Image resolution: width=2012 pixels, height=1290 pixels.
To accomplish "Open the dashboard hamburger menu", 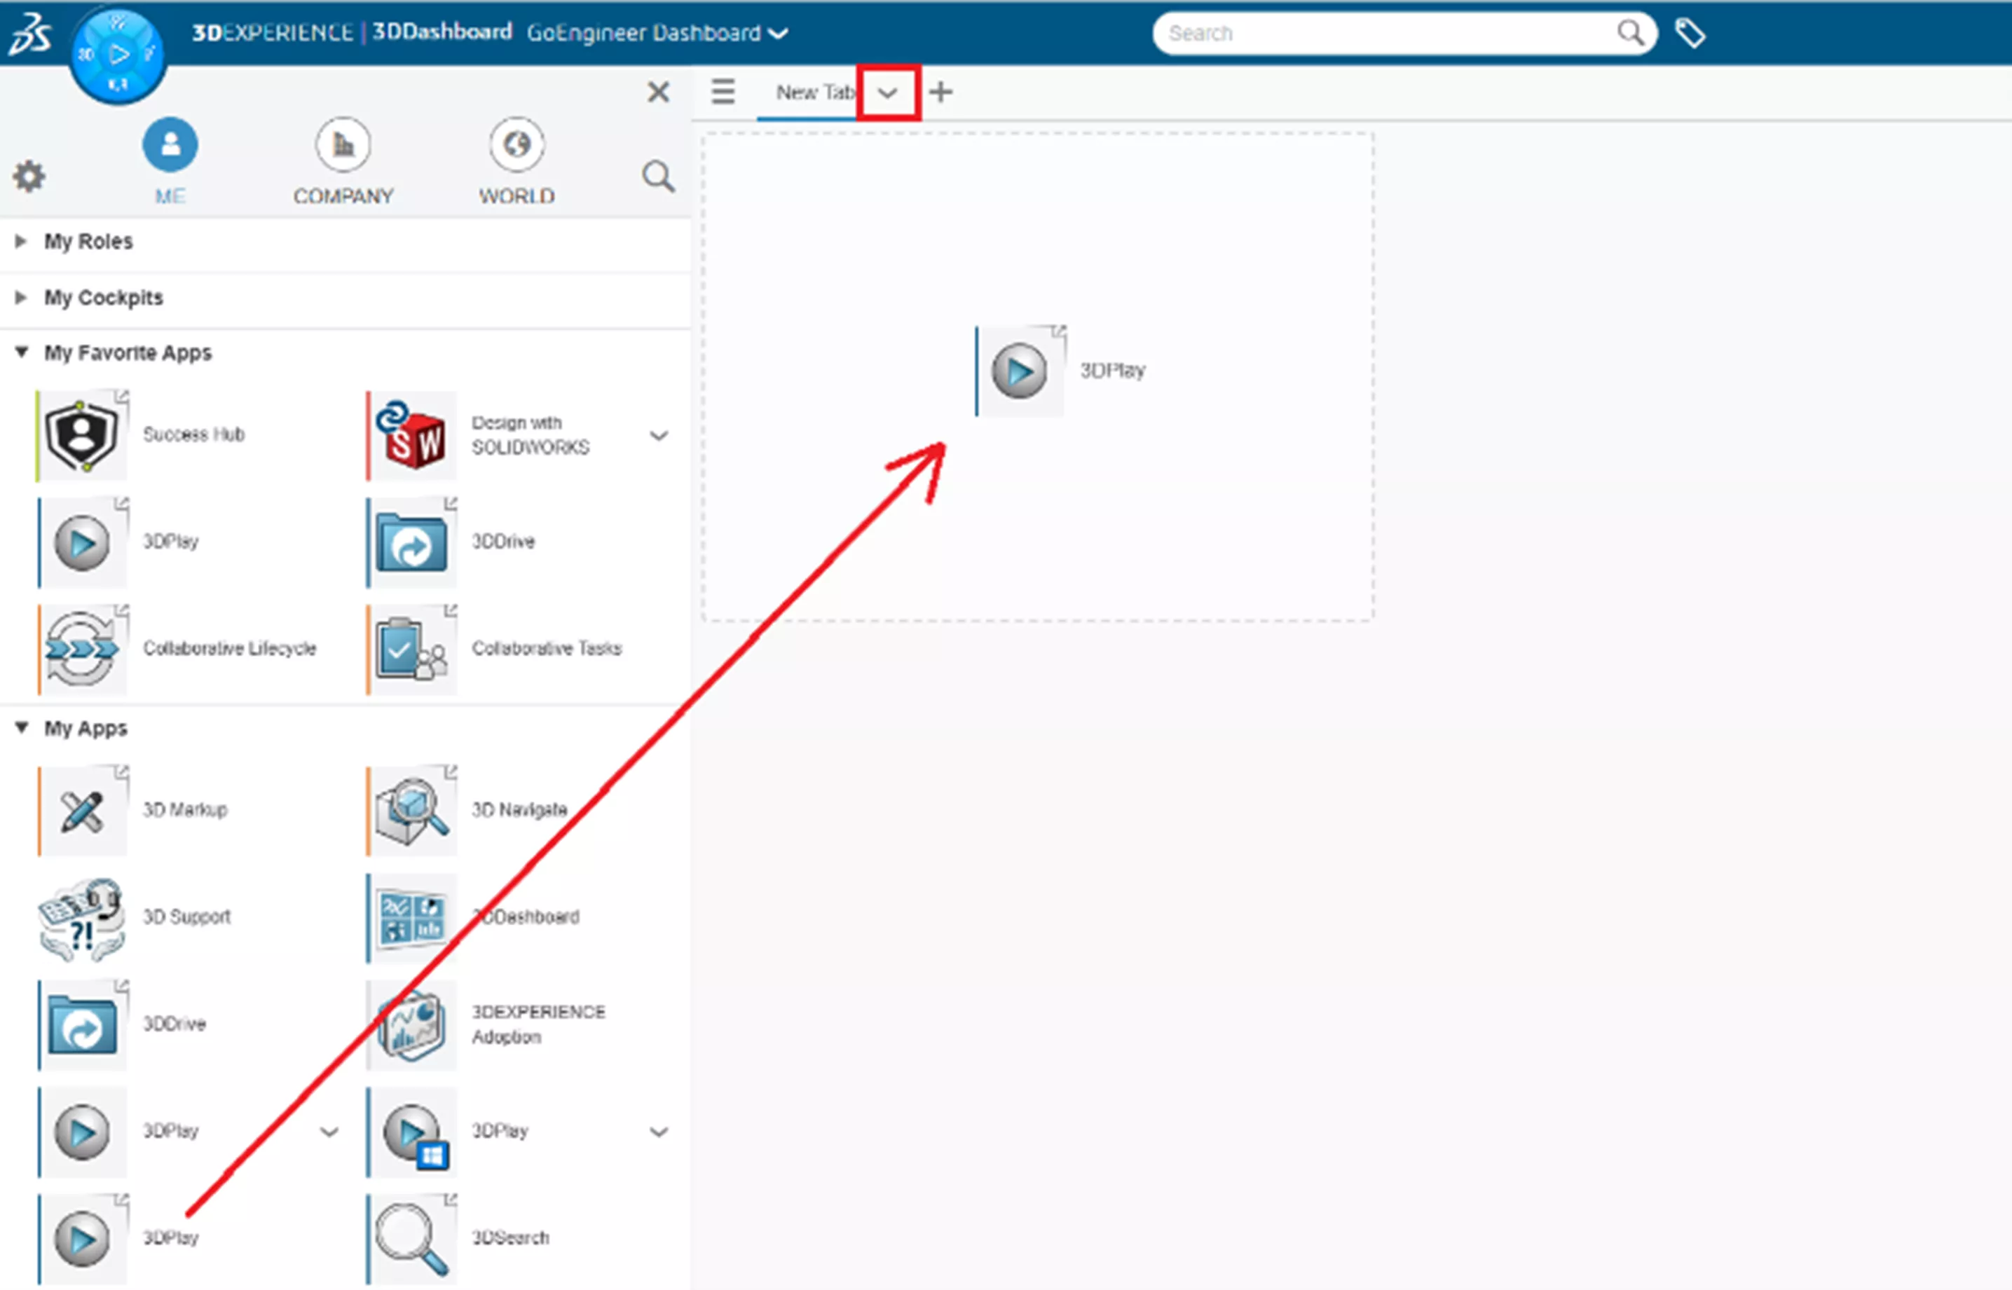I will tap(722, 92).
